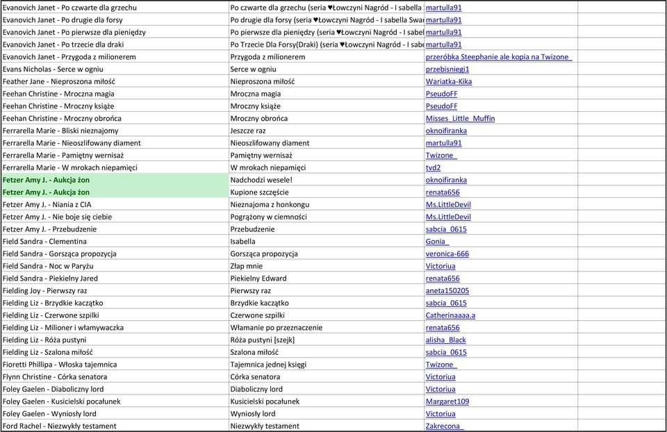667x432 pixels.
Task: Click cell 'Feehan Christine - Mroczny obrońca'
Action: coord(115,118)
